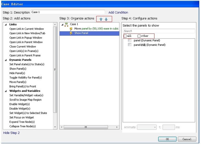The image size is (201, 144).
Task: Click the panel Search field
Action: (158, 31)
